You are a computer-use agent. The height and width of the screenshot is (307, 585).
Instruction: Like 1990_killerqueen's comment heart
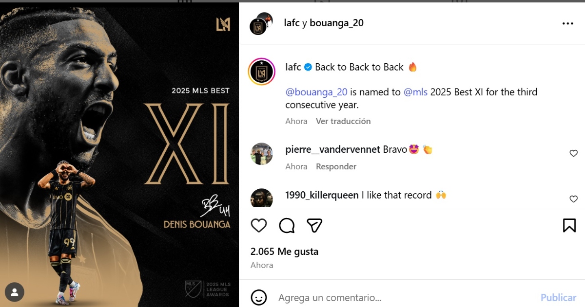(573, 199)
